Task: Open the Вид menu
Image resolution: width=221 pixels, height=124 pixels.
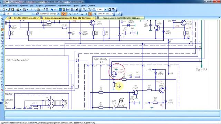Action: coord(32,6)
